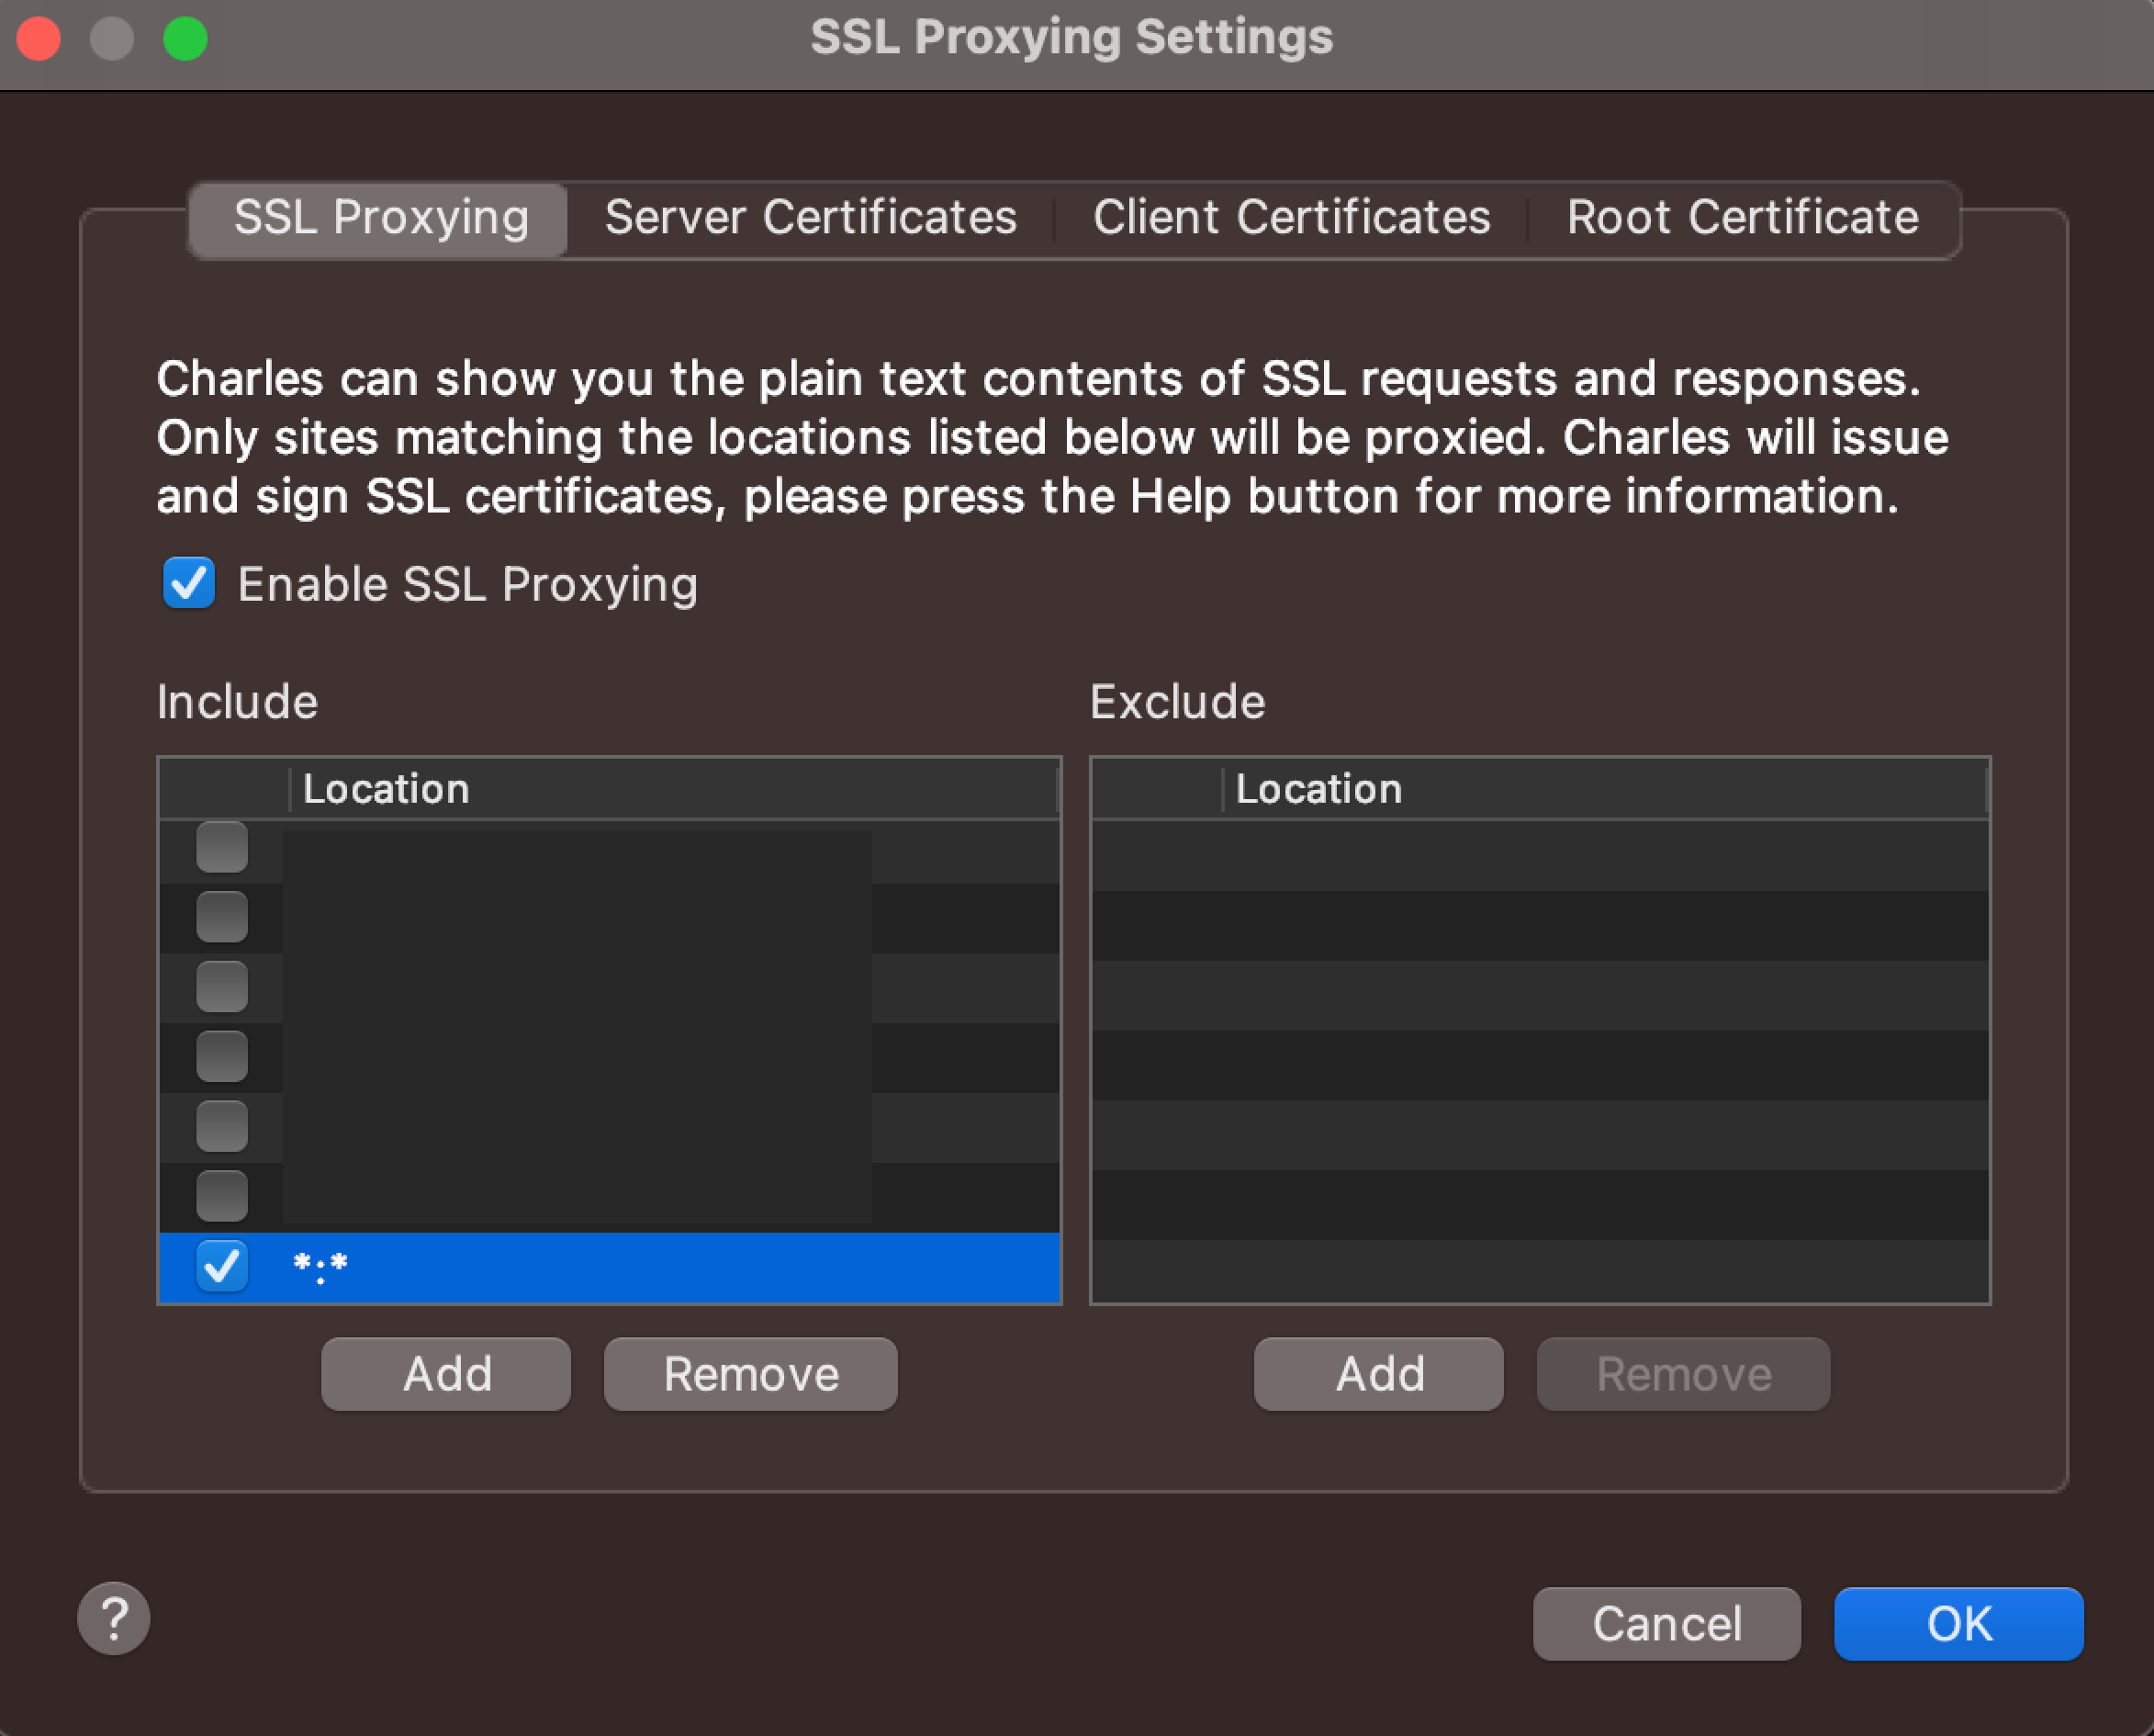This screenshot has height=1736, width=2154.
Task: Click the disabled Exclude Remove button
Action: click(x=1684, y=1374)
